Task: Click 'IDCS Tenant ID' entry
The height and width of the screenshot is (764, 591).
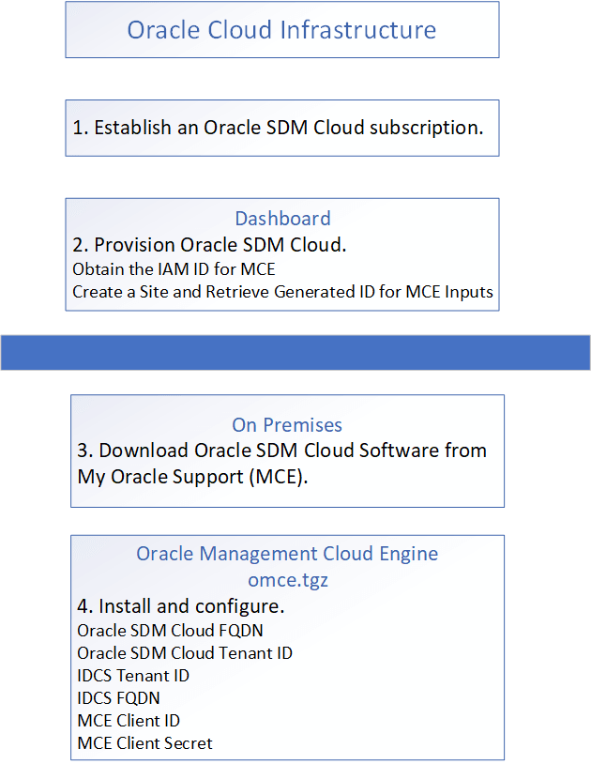Action: click(133, 676)
